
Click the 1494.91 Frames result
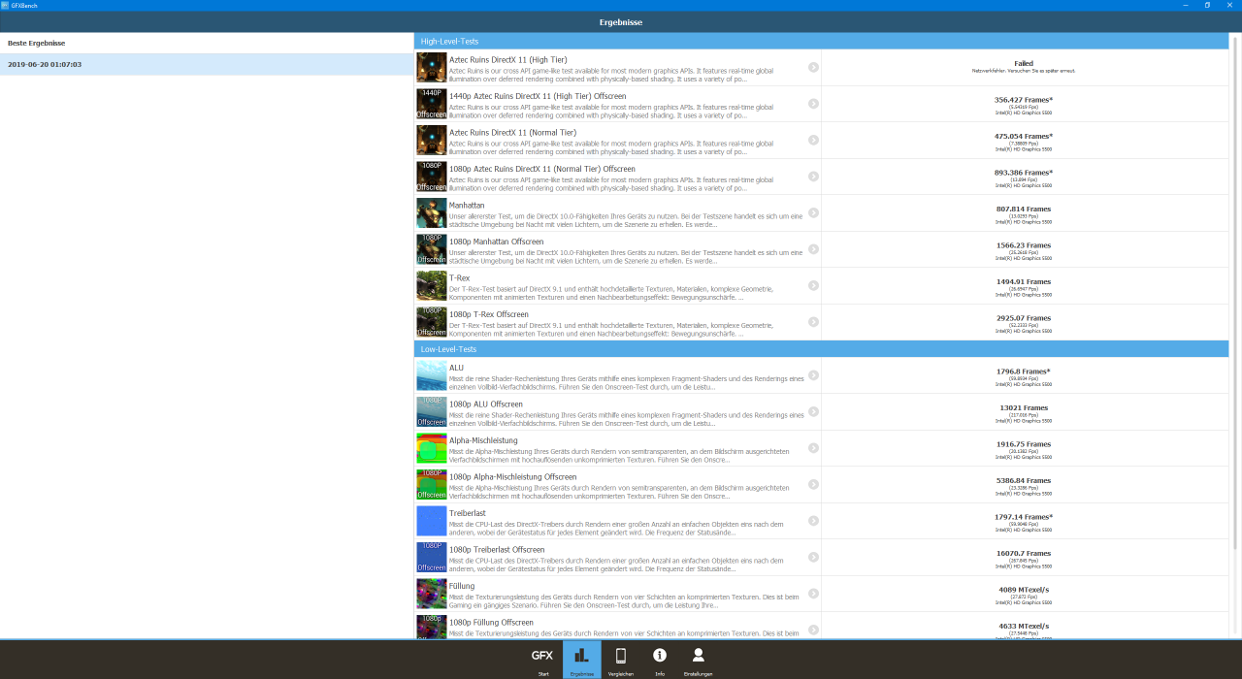point(1024,281)
